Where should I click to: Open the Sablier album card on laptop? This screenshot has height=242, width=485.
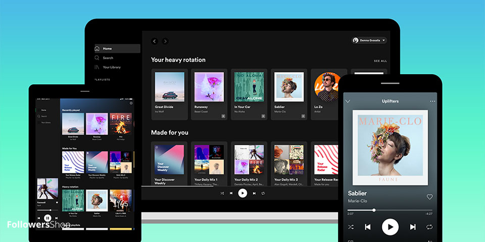(289, 94)
